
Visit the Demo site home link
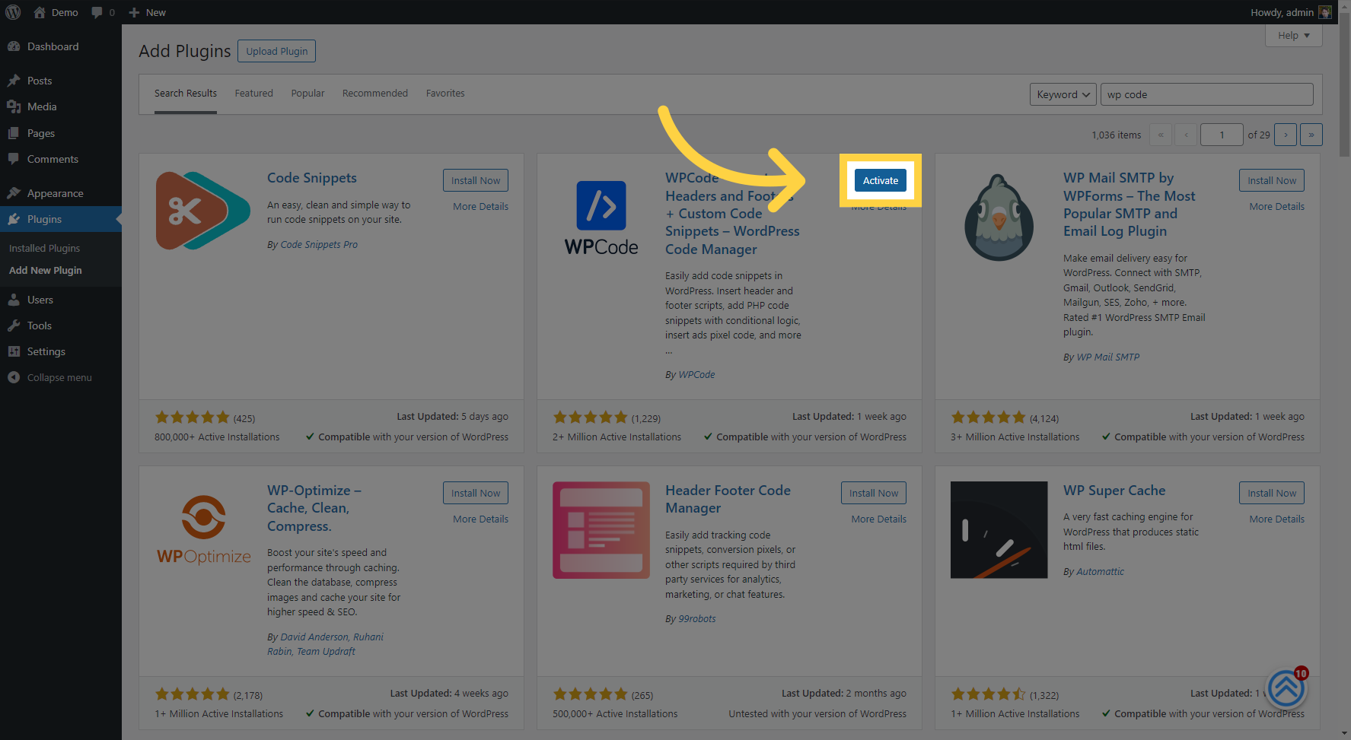point(56,12)
